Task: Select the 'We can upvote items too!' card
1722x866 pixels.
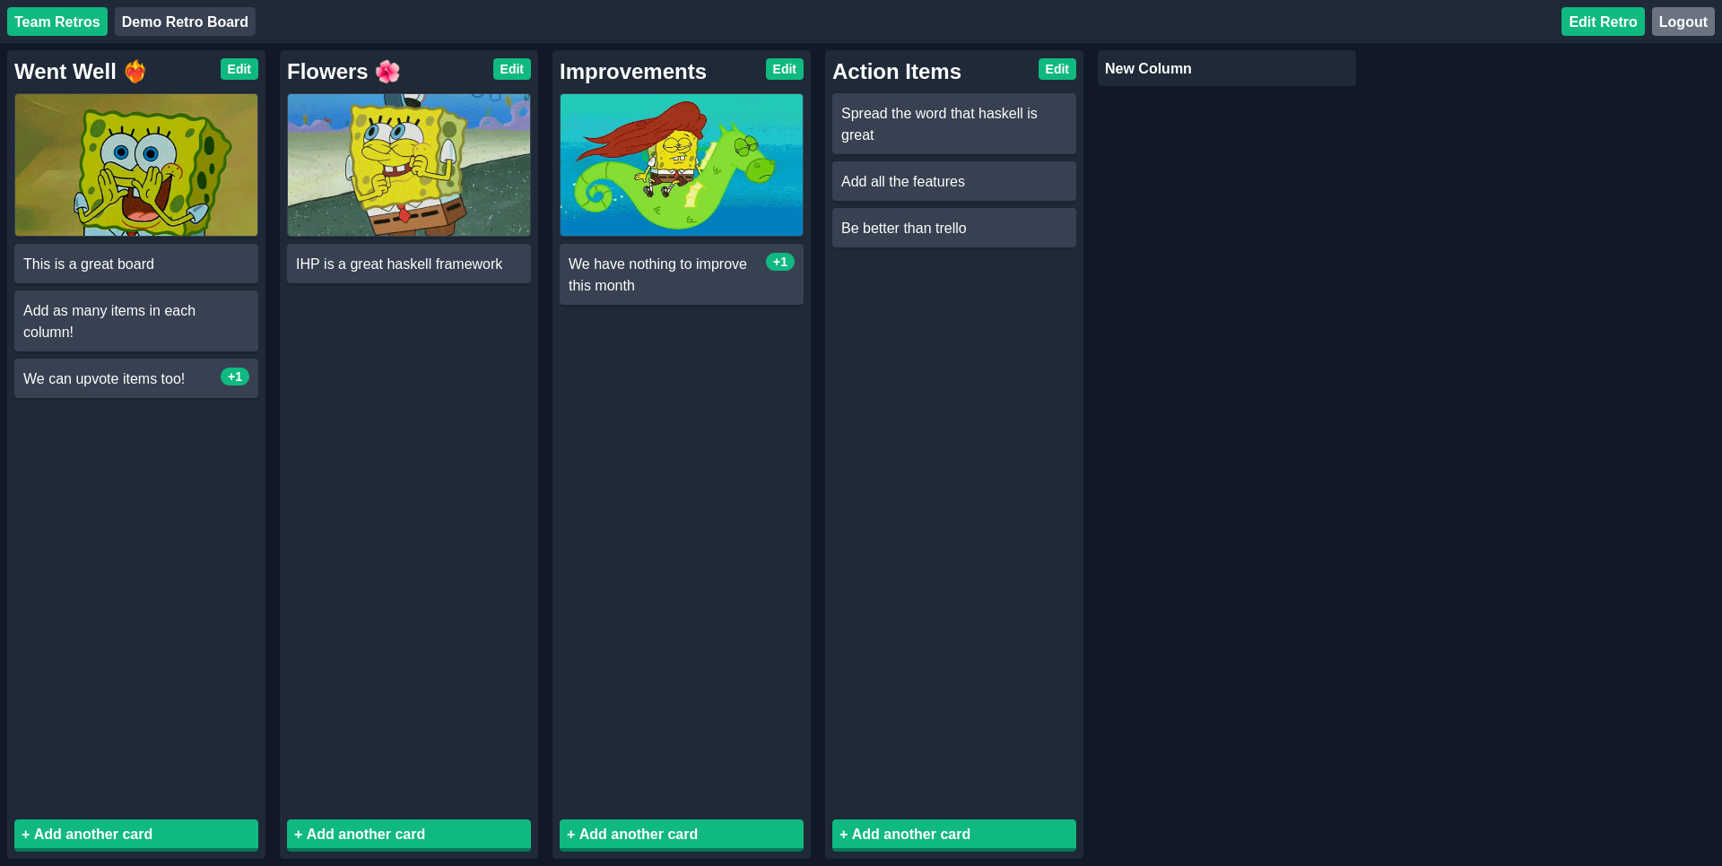Action: [x=136, y=378]
